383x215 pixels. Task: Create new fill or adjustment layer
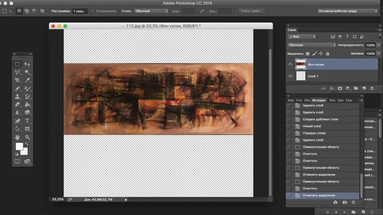[x=348, y=88]
